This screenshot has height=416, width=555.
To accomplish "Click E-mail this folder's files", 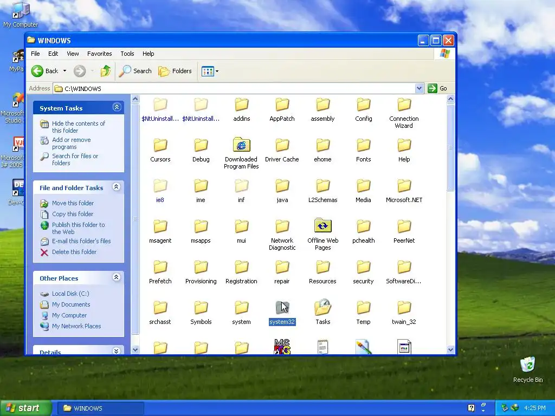I will coord(81,241).
